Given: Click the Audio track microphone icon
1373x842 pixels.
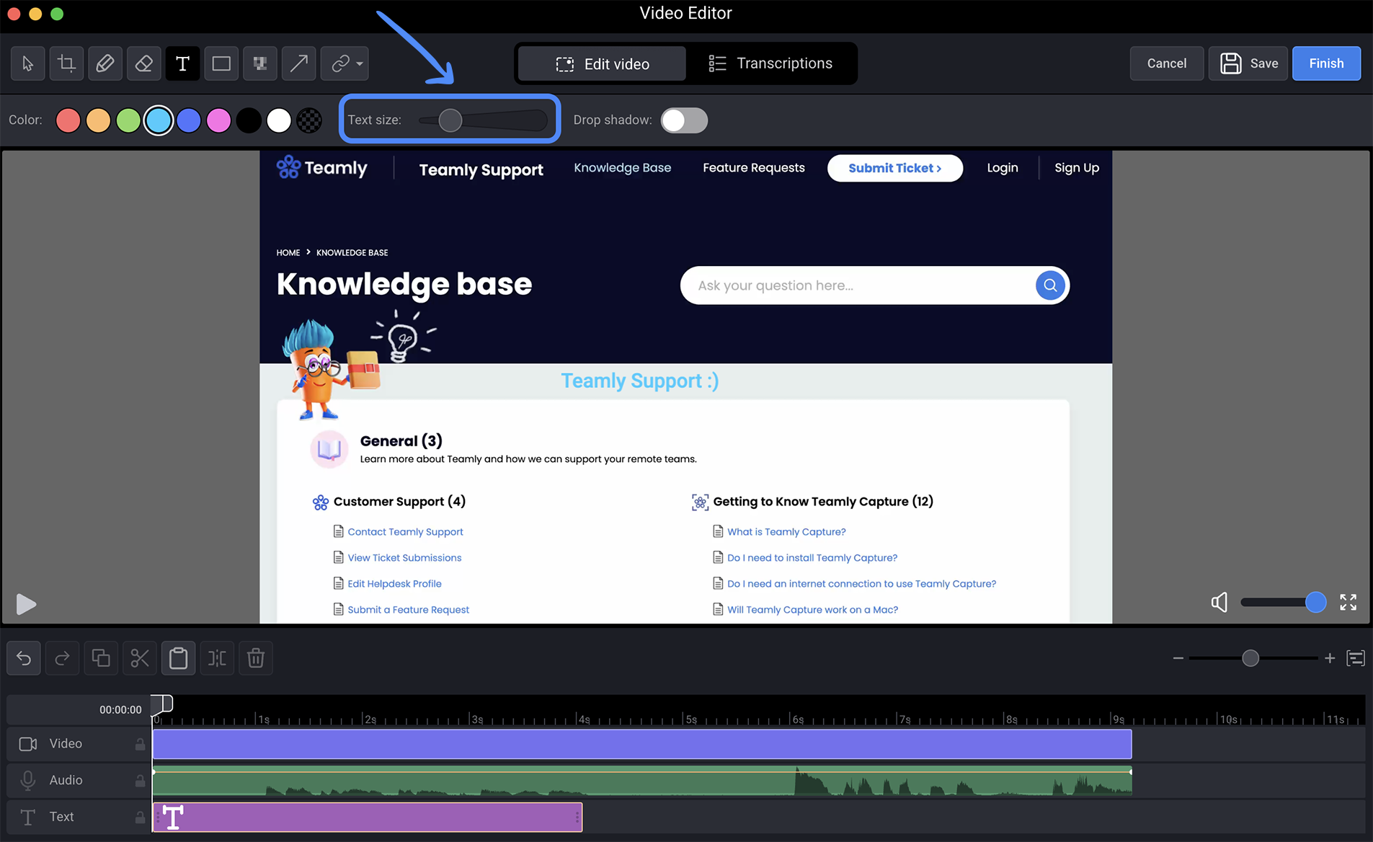Looking at the screenshot, I should tap(28, 781).
